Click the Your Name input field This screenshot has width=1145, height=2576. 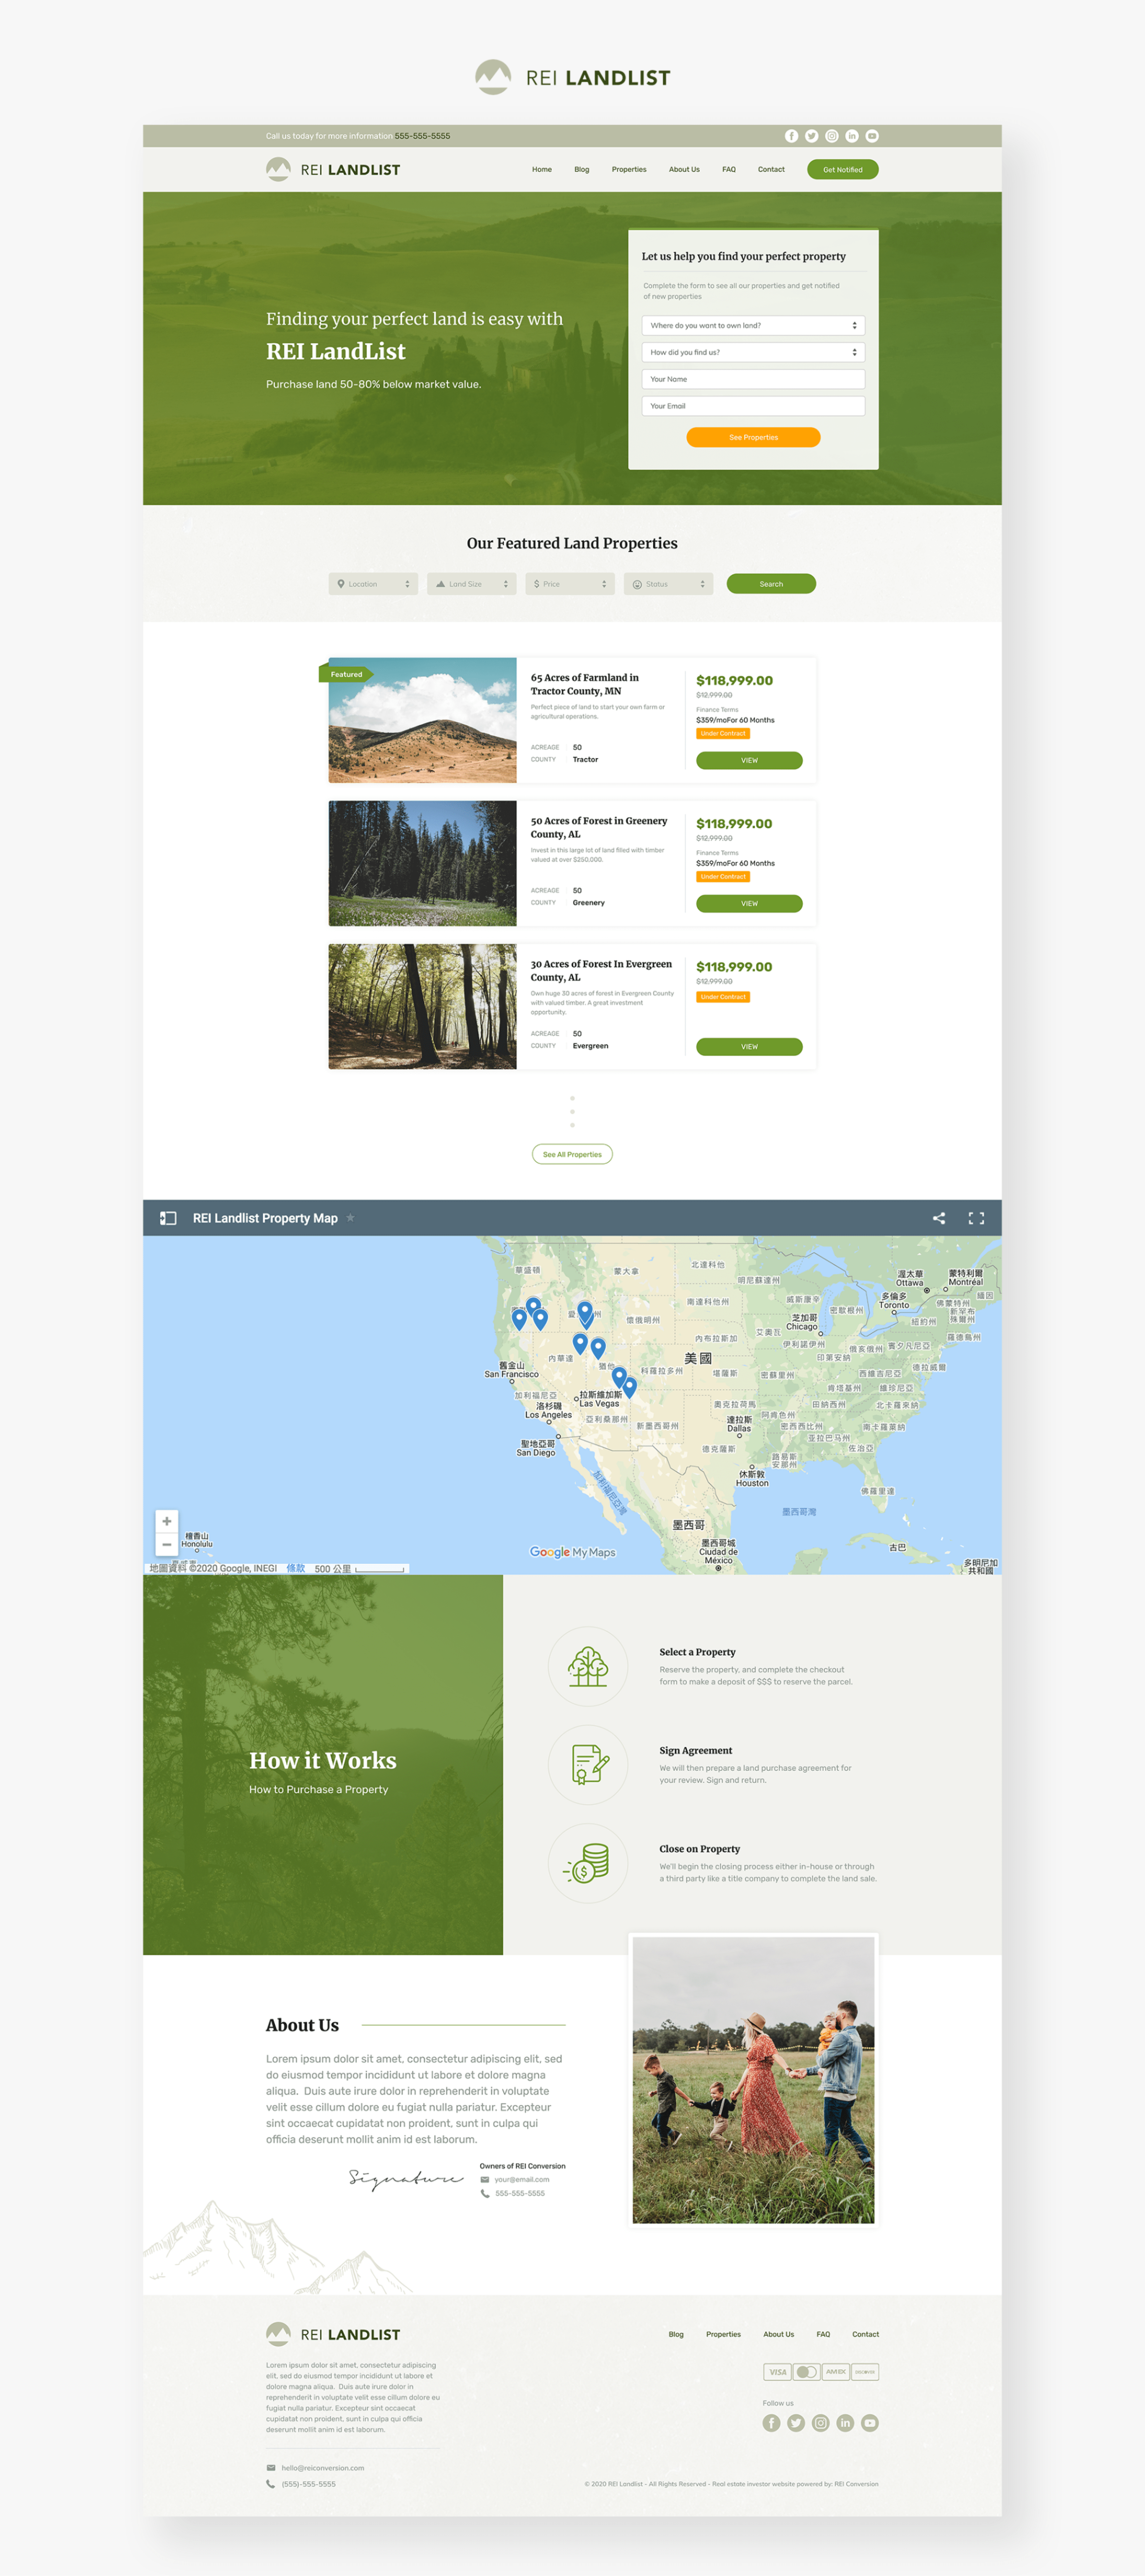pos(753,379)
